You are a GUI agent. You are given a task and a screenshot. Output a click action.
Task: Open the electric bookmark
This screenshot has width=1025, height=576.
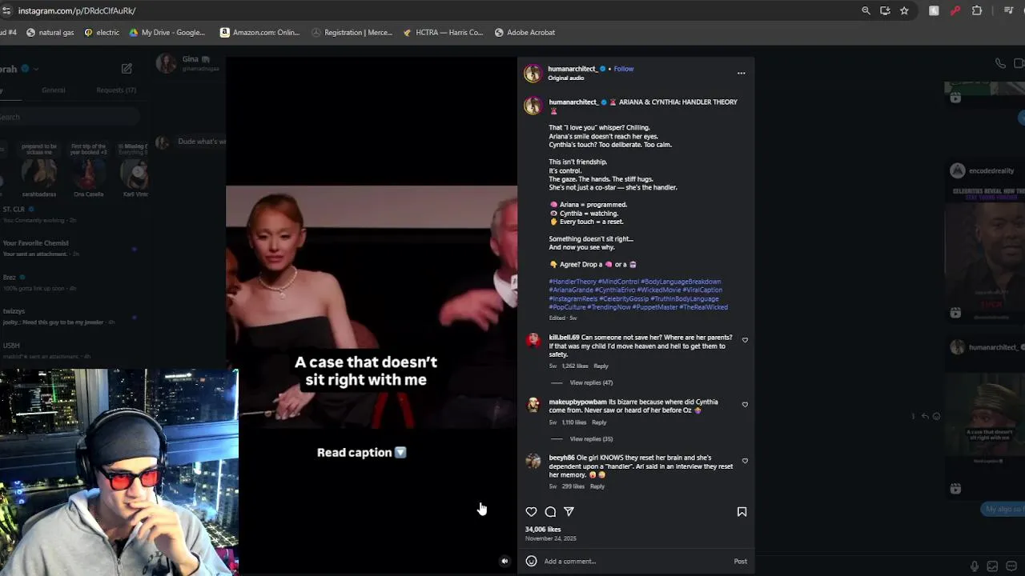click(x=102, y=33)
